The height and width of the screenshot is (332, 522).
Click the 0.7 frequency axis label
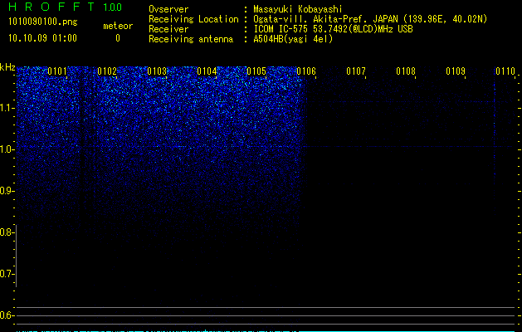[7, 274]
